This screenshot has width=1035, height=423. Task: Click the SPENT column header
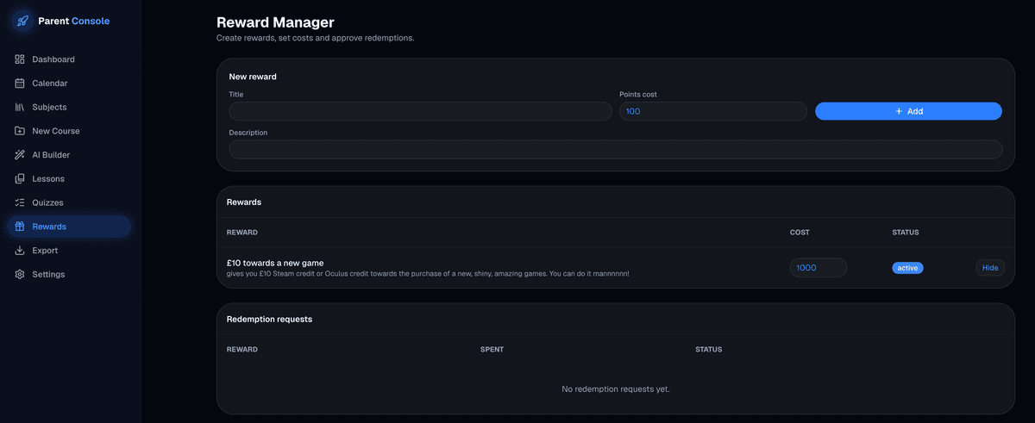492,350
